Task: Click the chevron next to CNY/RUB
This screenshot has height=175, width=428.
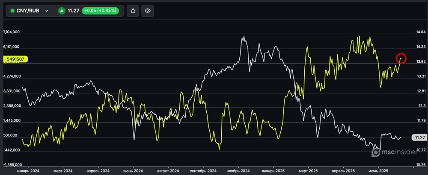Action: 47,11
